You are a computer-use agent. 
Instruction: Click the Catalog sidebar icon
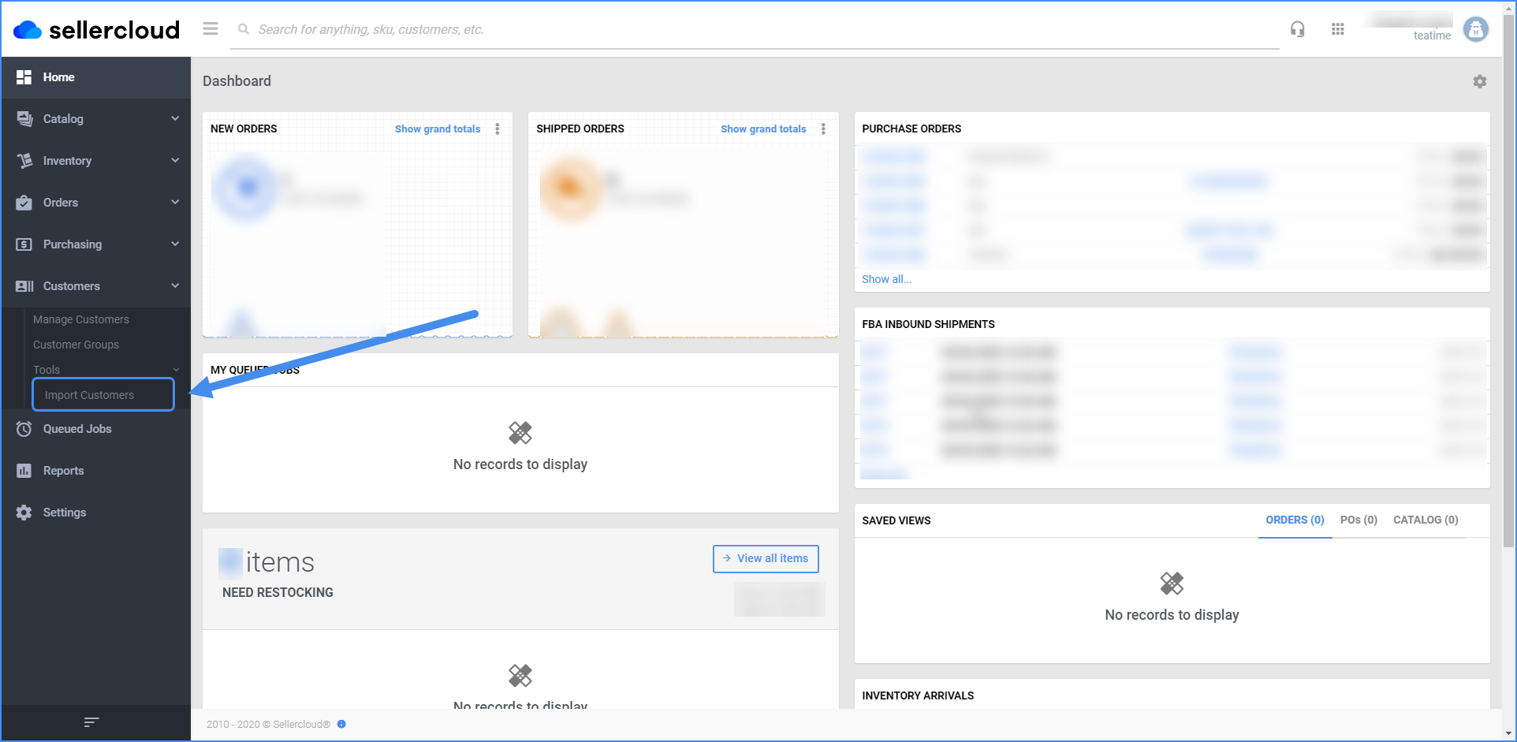(24, 119)
